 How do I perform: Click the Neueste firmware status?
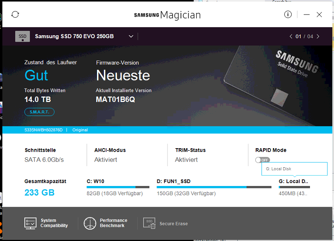point(123,76)
